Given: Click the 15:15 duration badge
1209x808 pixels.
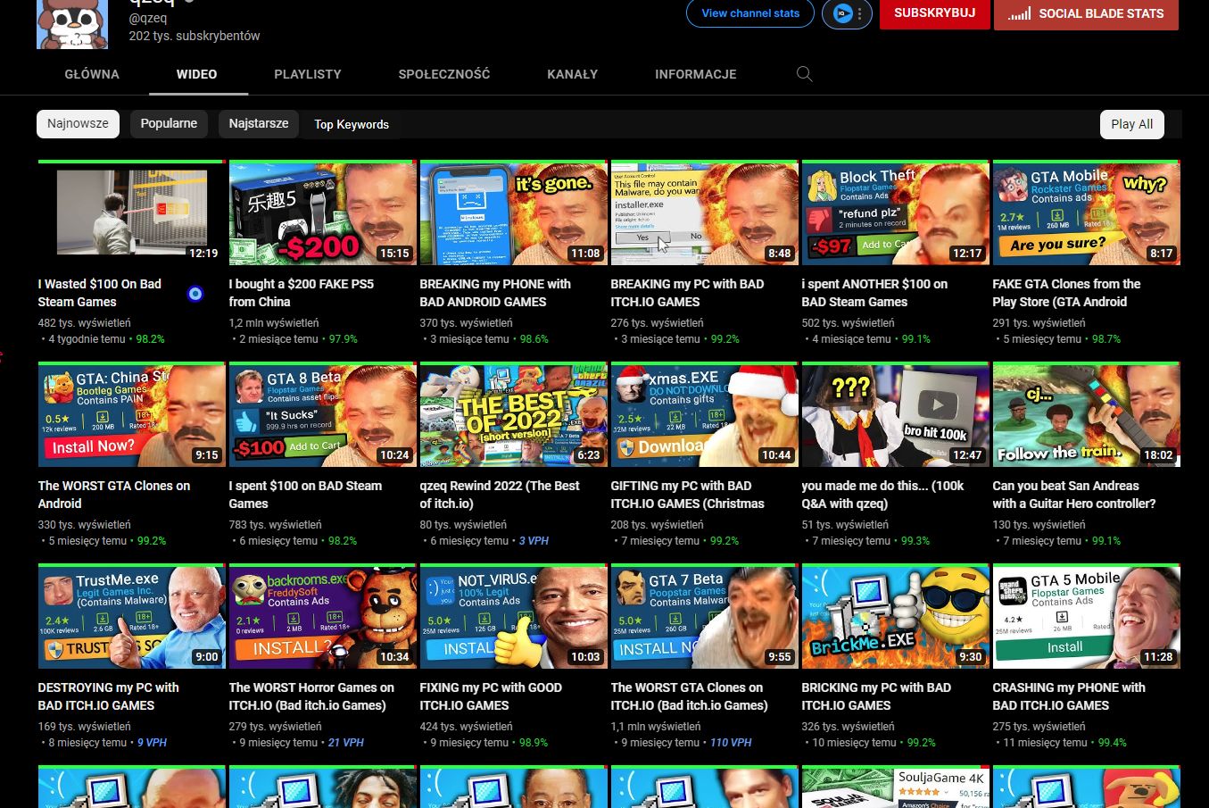Looking at the screenshot, I should (x=394, y=254).
